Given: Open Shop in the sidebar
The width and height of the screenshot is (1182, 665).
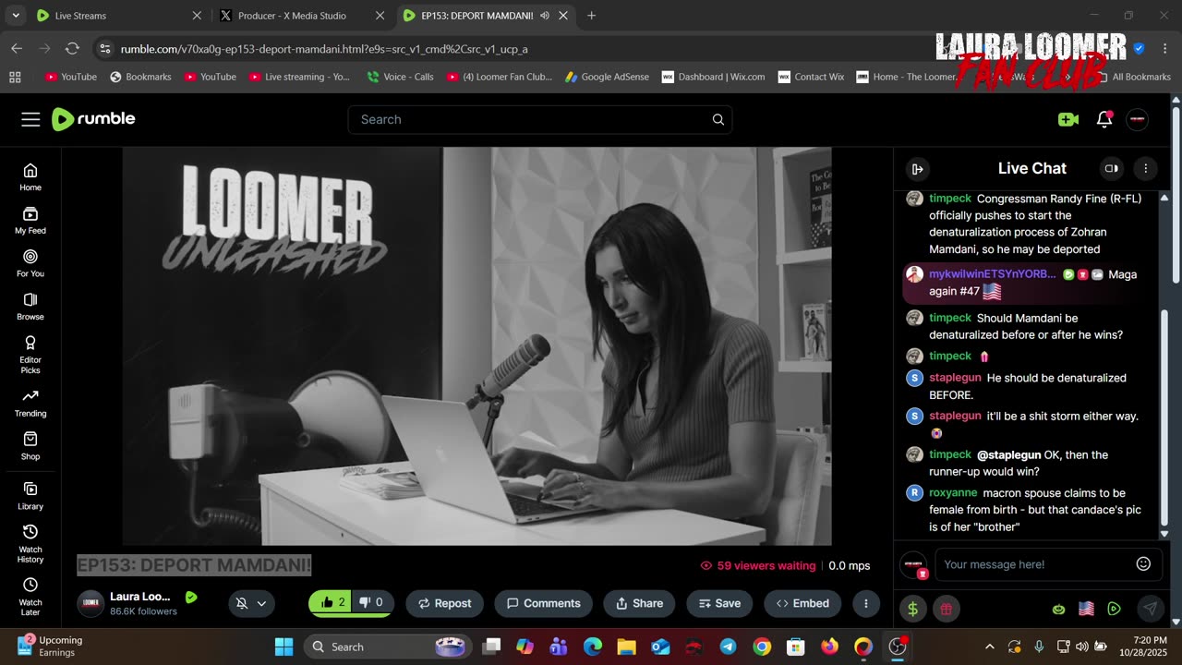Looking at the screenshot, I should coord(30,446).
